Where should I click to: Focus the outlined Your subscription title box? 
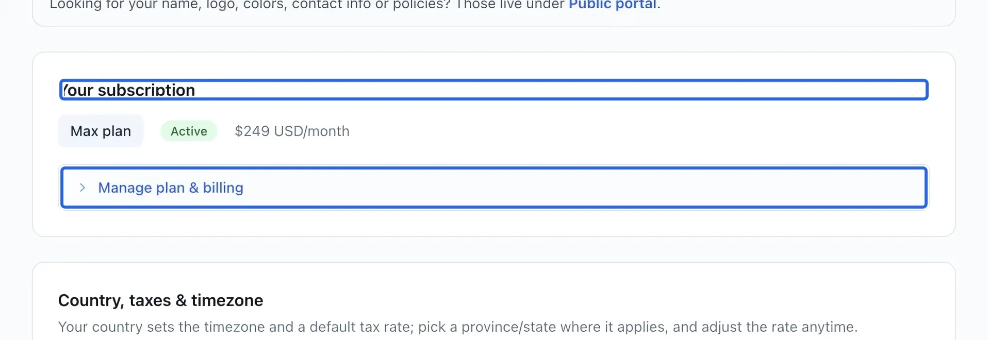[493, 90]
